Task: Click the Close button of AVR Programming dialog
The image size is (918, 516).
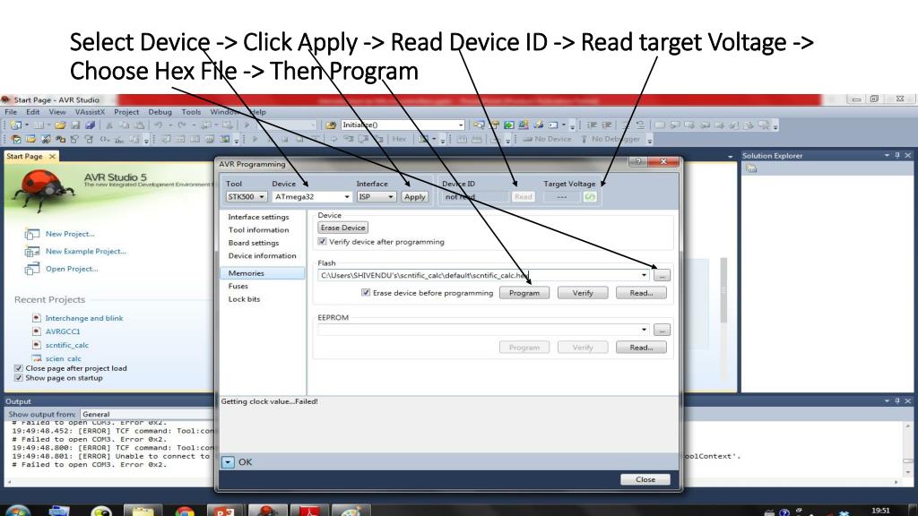Action: [645, 479]
